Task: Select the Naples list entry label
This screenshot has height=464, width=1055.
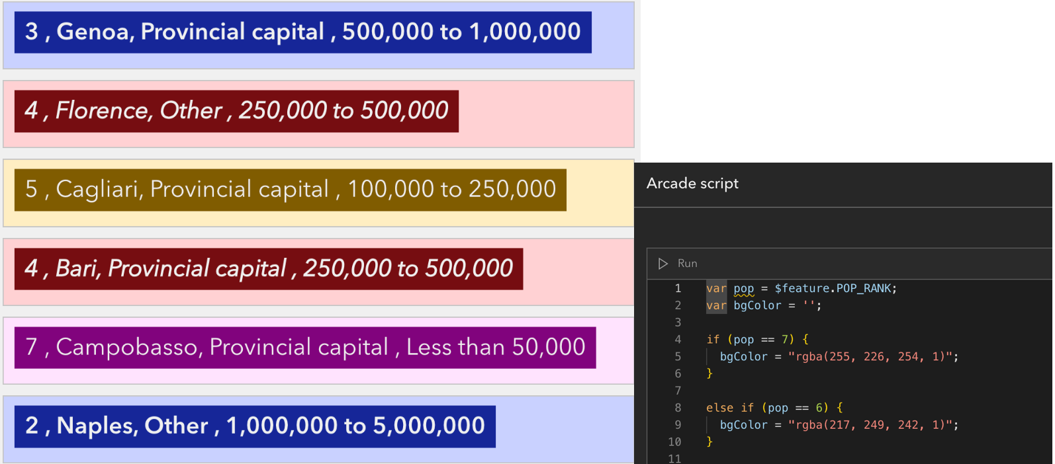Action: pyautogui.click(x=255, y=426)
